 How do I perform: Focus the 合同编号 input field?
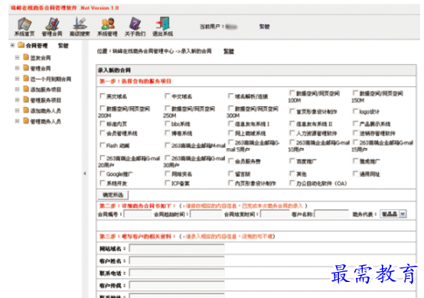[138, 214]
